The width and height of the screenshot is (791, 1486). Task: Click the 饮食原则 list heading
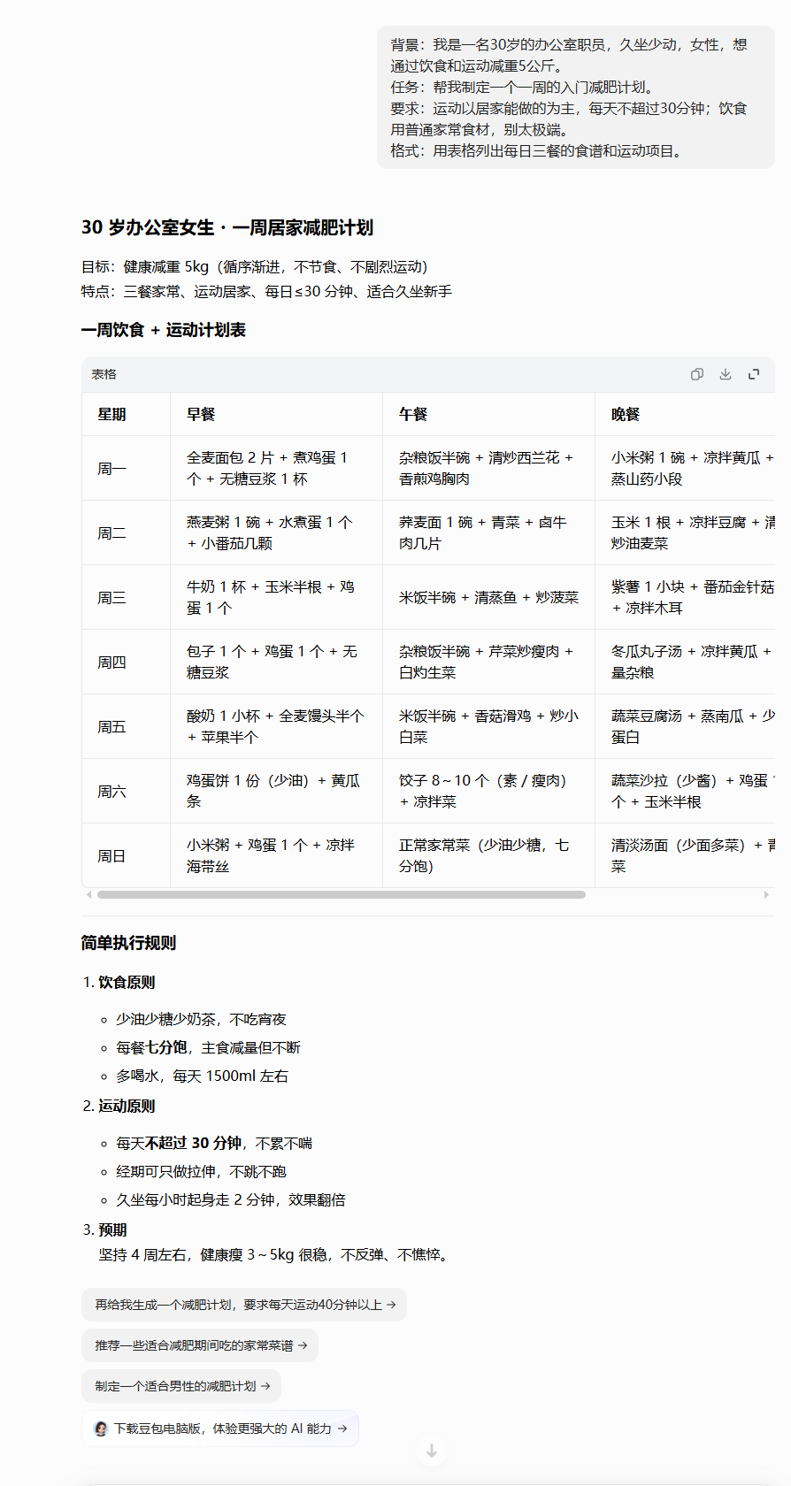pos(127,982)
